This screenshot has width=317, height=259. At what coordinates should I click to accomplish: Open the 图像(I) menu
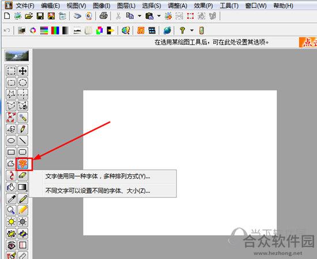(101, 6)
